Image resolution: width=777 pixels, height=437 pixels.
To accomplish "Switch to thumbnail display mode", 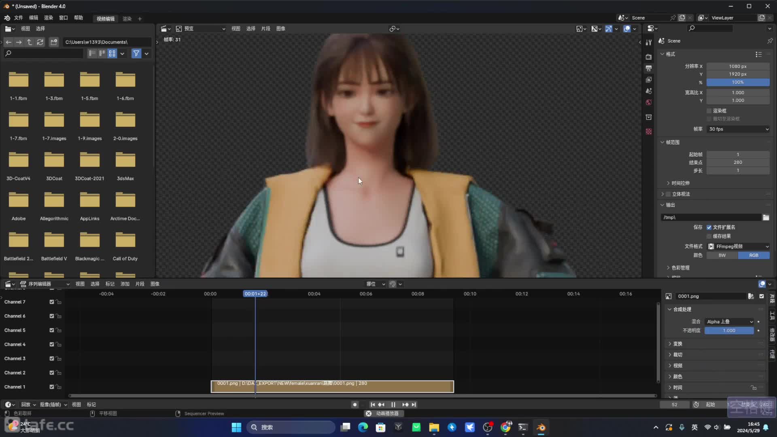I will tap(112, 53).
